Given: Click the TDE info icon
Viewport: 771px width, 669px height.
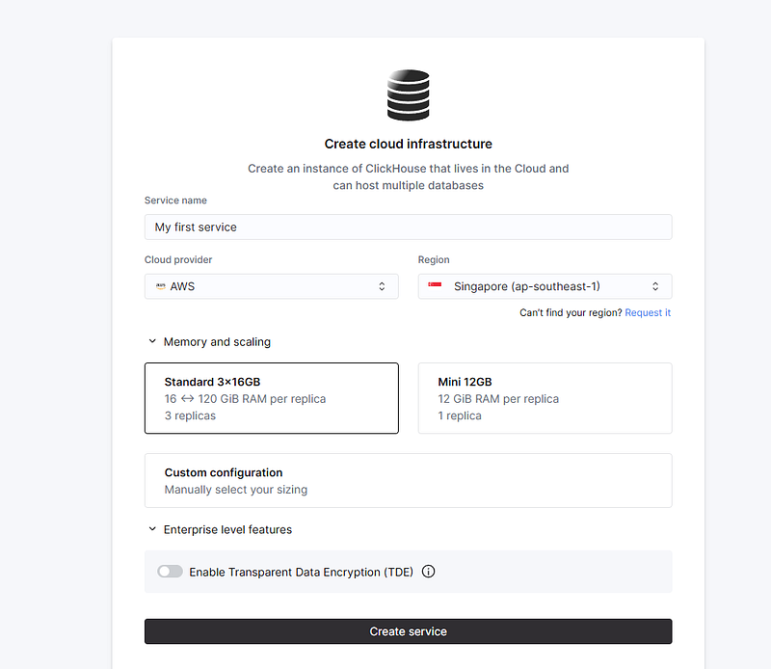Looking at the screenshot, I should coord(428,571).
